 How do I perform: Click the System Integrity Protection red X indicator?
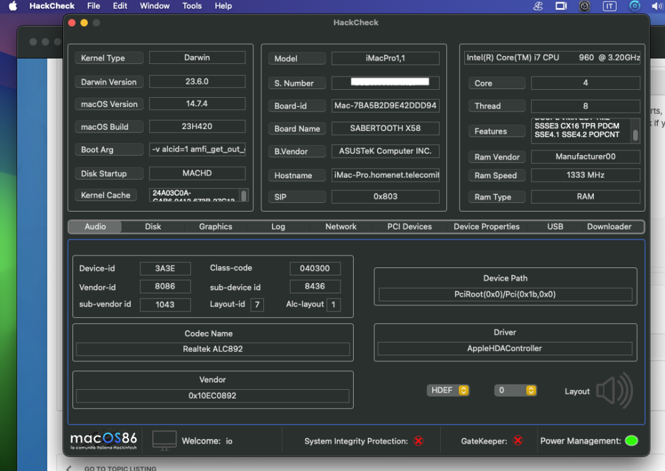[x=418, y=441]
